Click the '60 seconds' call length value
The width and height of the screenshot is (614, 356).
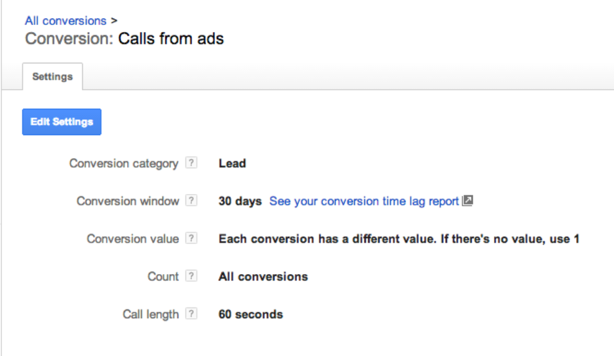point(250,314)
